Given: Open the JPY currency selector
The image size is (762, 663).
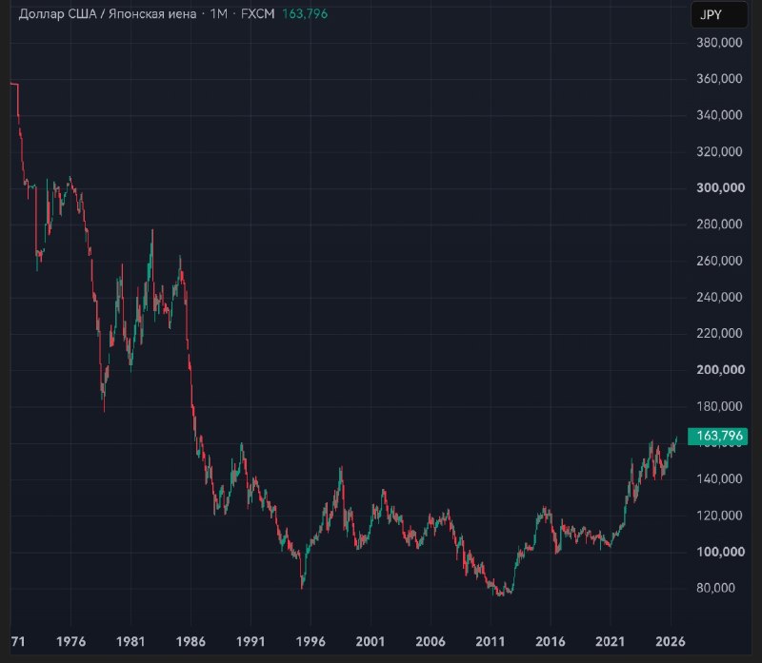Looking at the screenshot, I should tap(719, 14).
